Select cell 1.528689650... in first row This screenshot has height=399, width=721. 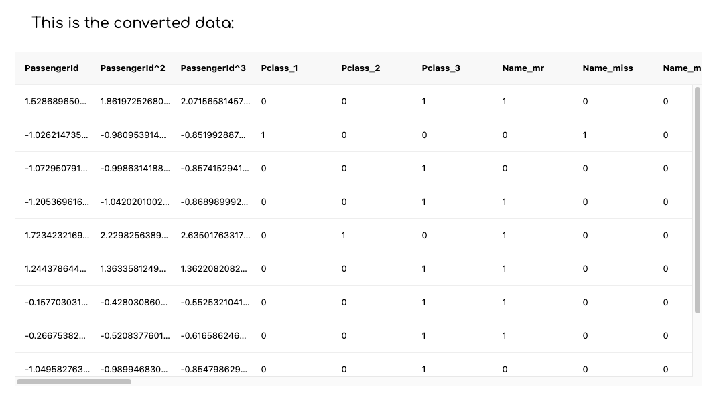[x=55, y=102]
